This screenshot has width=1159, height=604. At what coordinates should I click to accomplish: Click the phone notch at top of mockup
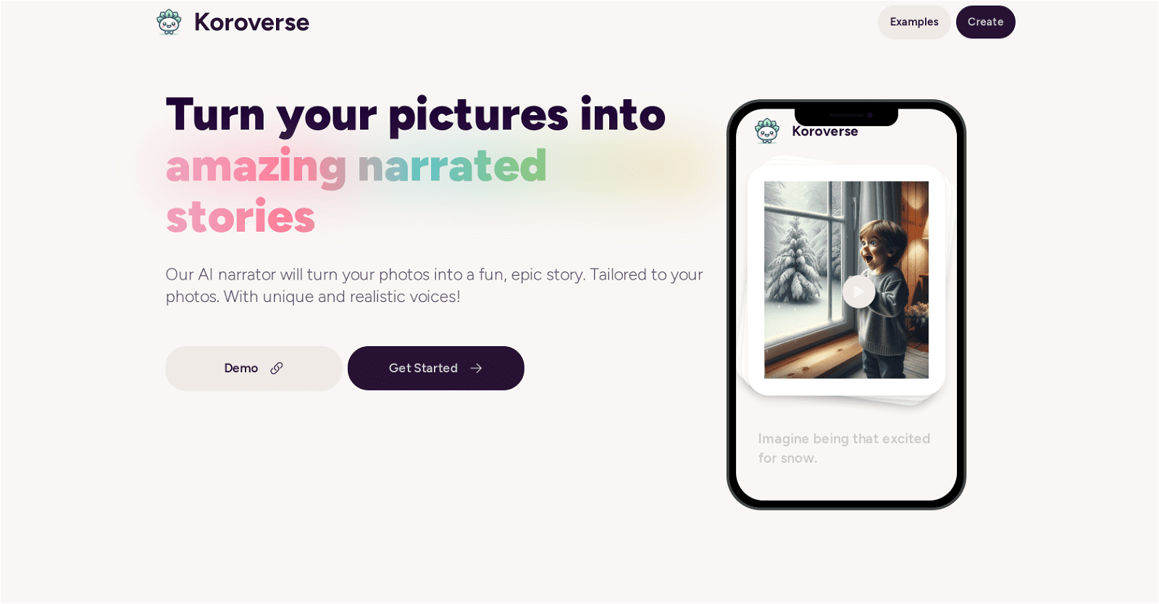[x=846, y=116]
